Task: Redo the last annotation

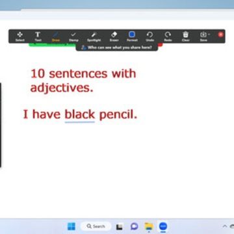Action: (168, 36)
